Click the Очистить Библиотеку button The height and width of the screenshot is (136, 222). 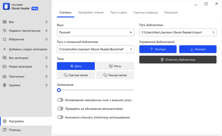tap(178, 60)
